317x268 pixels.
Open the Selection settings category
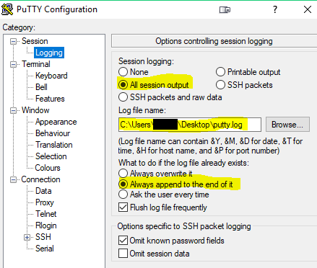(x=51, y=156)
